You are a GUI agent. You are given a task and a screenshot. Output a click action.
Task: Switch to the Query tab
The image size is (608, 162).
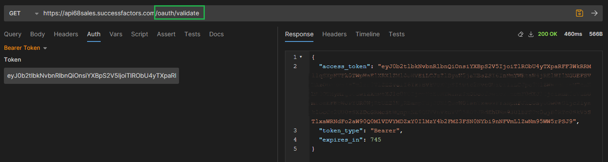13,34
